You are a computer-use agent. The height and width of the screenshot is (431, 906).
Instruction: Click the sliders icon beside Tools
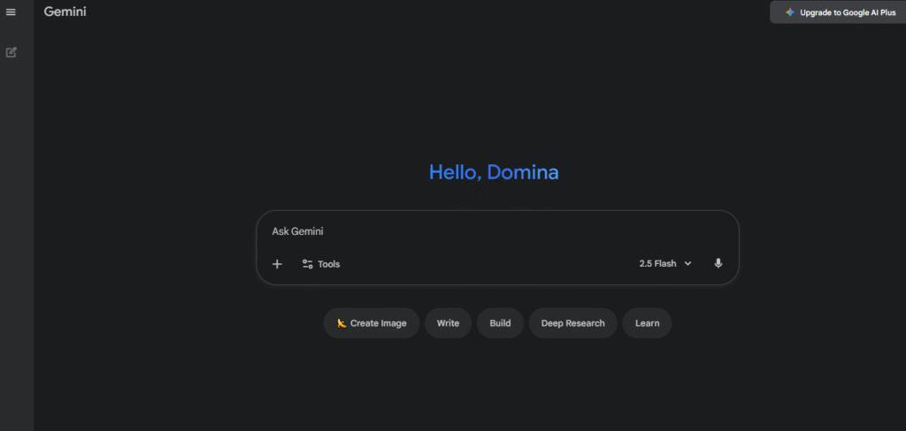[x=307, y=264]
